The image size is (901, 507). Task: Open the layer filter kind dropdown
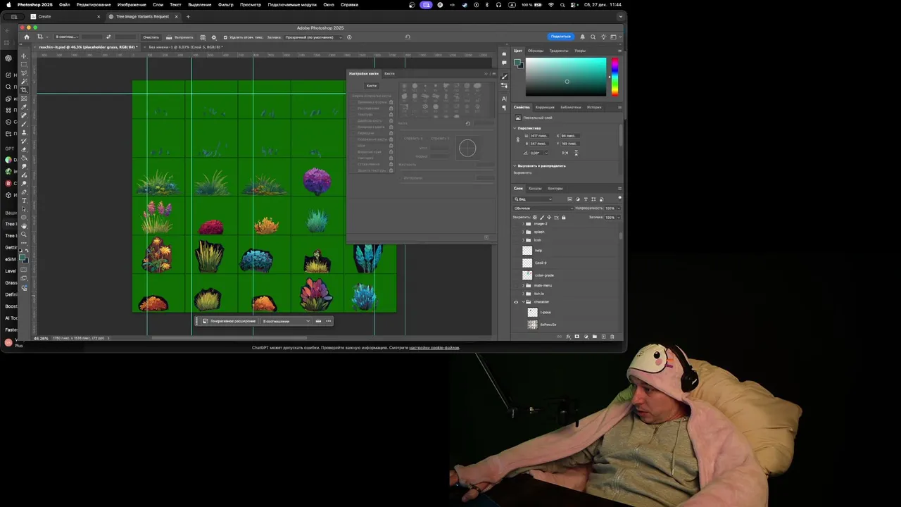533,199
